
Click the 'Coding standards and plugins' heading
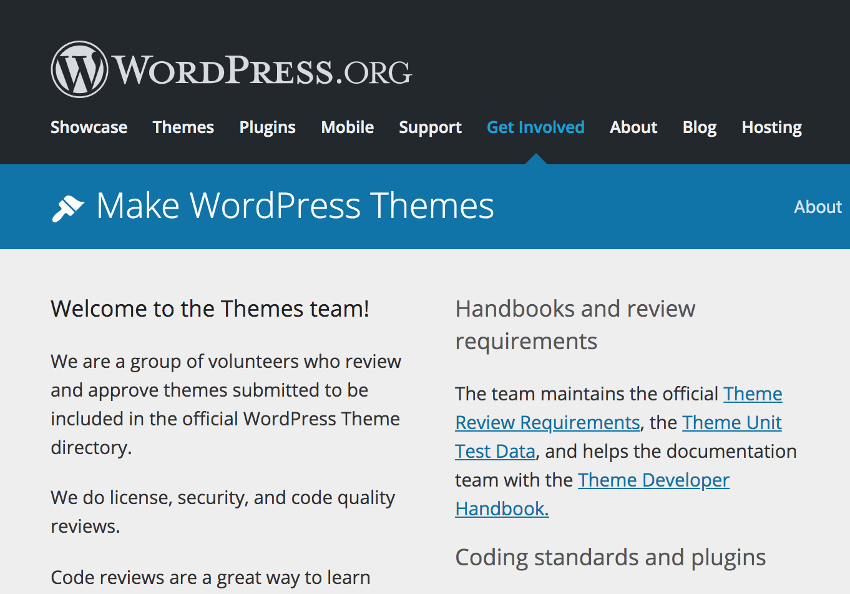tap(610, 557)
